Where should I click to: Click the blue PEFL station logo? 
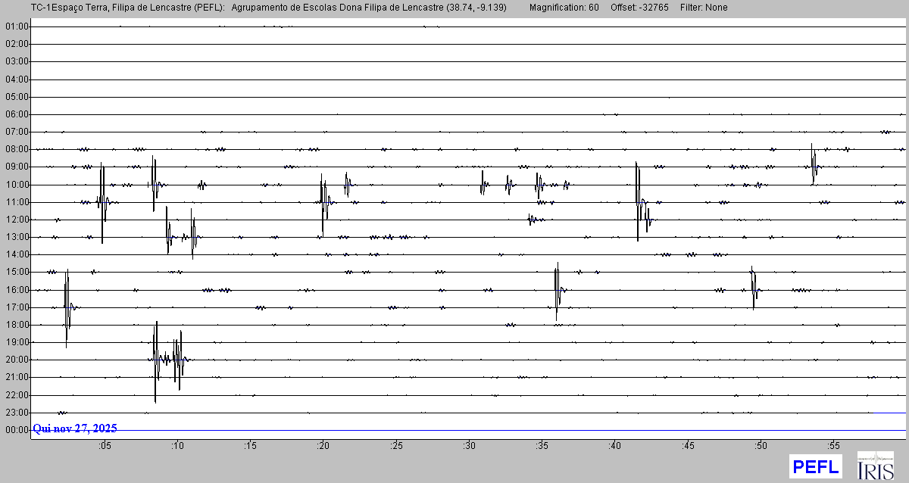[x=815, y=466]
